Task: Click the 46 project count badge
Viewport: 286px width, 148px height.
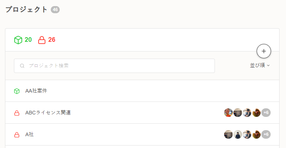Action: (55, 10)
